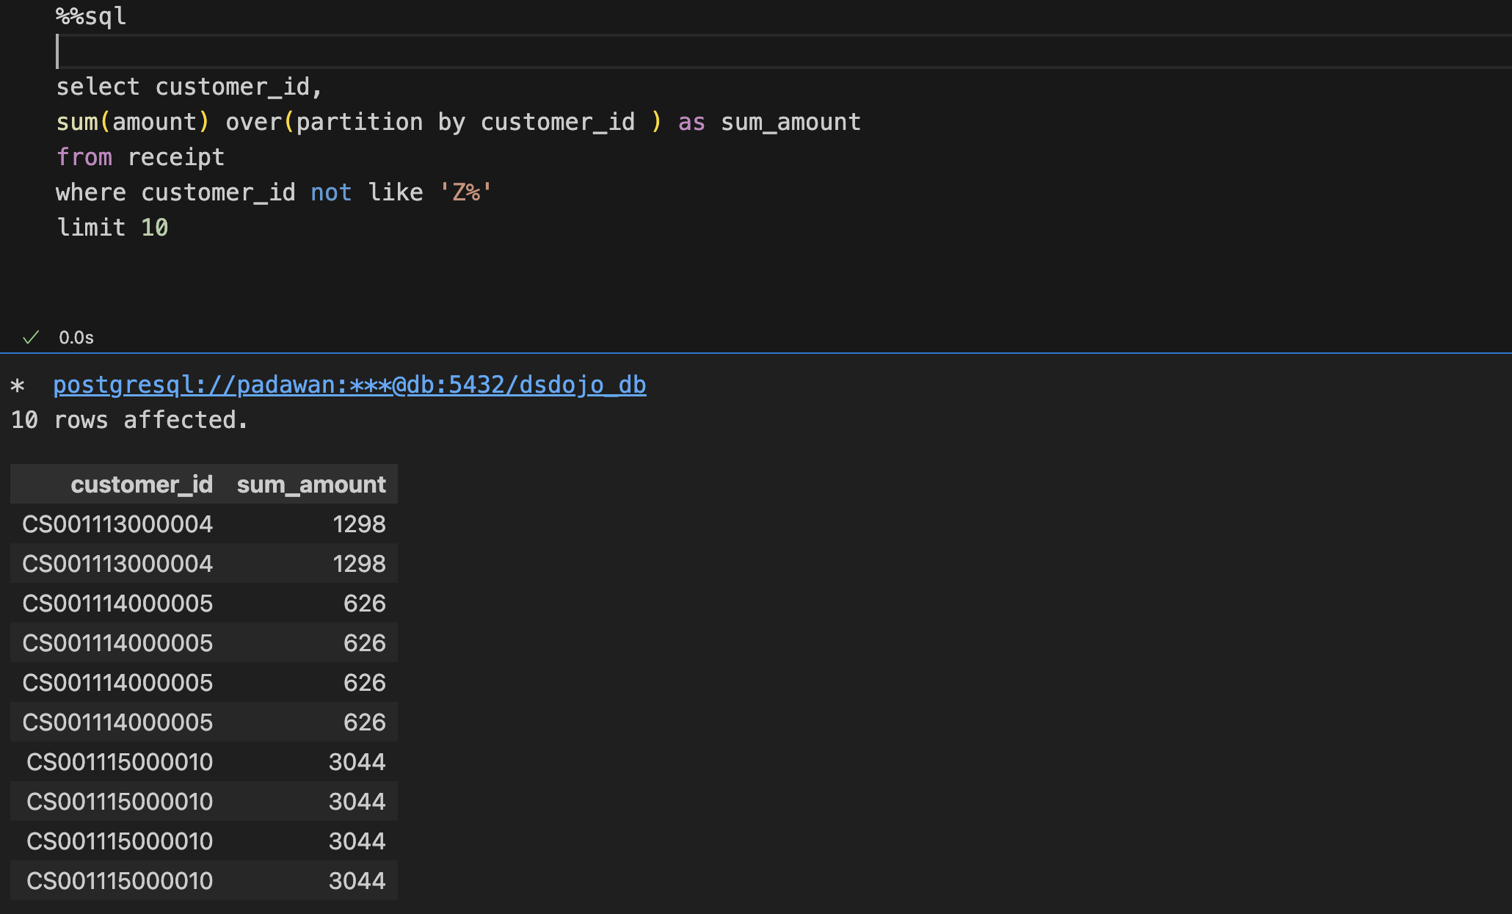Click the 'sum' function keyword
This screenshot has width=1512, height=914.
(76, 122)
